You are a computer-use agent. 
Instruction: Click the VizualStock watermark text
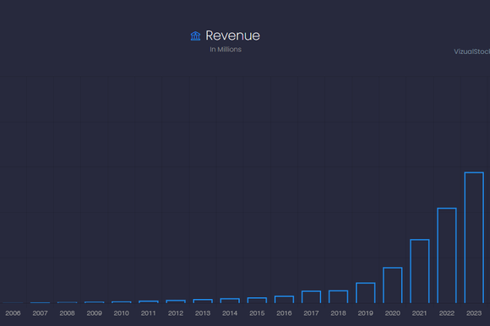pos(472,52)
